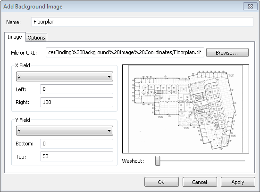The image size is (260, 192).
Task: Click the Left value field
Action: click(76, 89)
